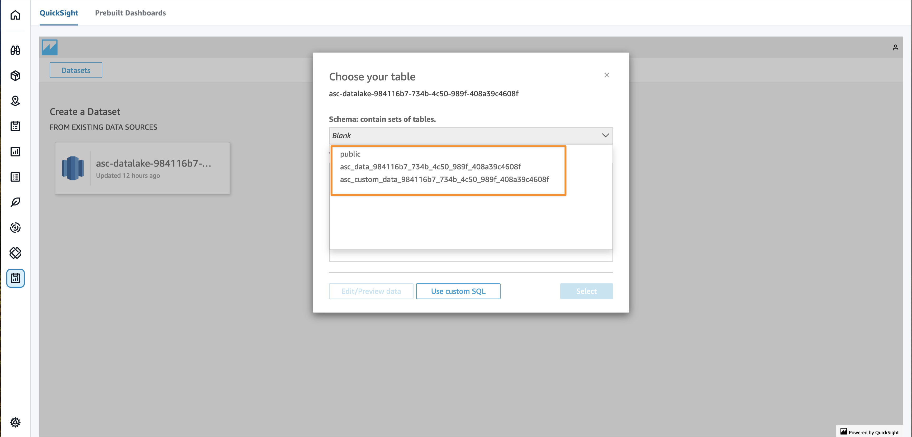The image size is (912, 437).
Task: Open the asc-datalake data source card
Action: pyautogui.click(x=142, y=168)
